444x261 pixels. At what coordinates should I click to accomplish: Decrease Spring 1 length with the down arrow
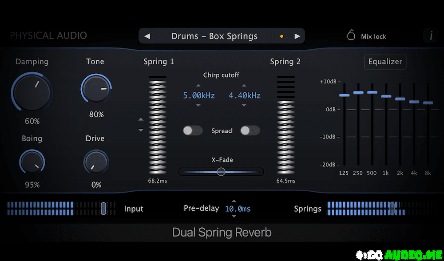point(141,130)
